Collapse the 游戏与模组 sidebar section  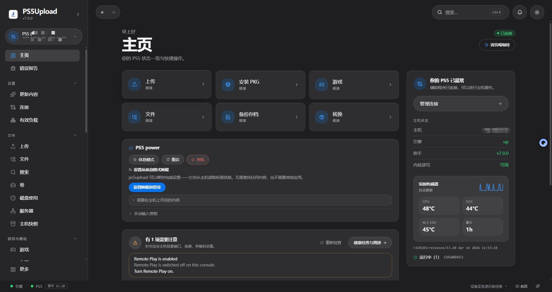tap(75, 239)
